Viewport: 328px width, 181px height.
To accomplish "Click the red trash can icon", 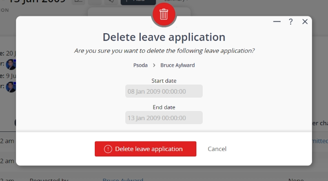I will 164,14.
